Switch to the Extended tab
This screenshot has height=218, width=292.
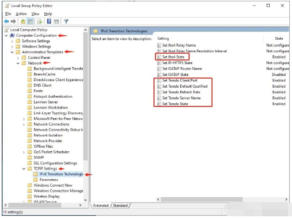click(100, 205)
